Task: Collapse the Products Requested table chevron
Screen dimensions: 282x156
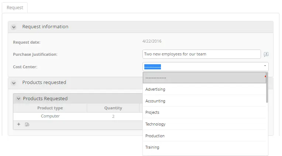Action: point(18,99)
